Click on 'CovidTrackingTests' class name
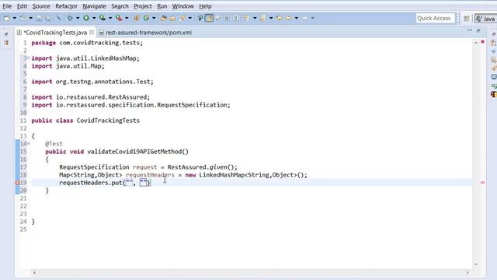The image size is (497, 280). point(108,121)
